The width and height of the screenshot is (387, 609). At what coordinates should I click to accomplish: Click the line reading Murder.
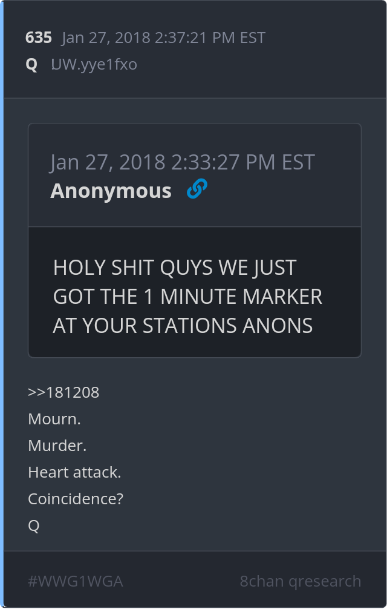(57, 446)
